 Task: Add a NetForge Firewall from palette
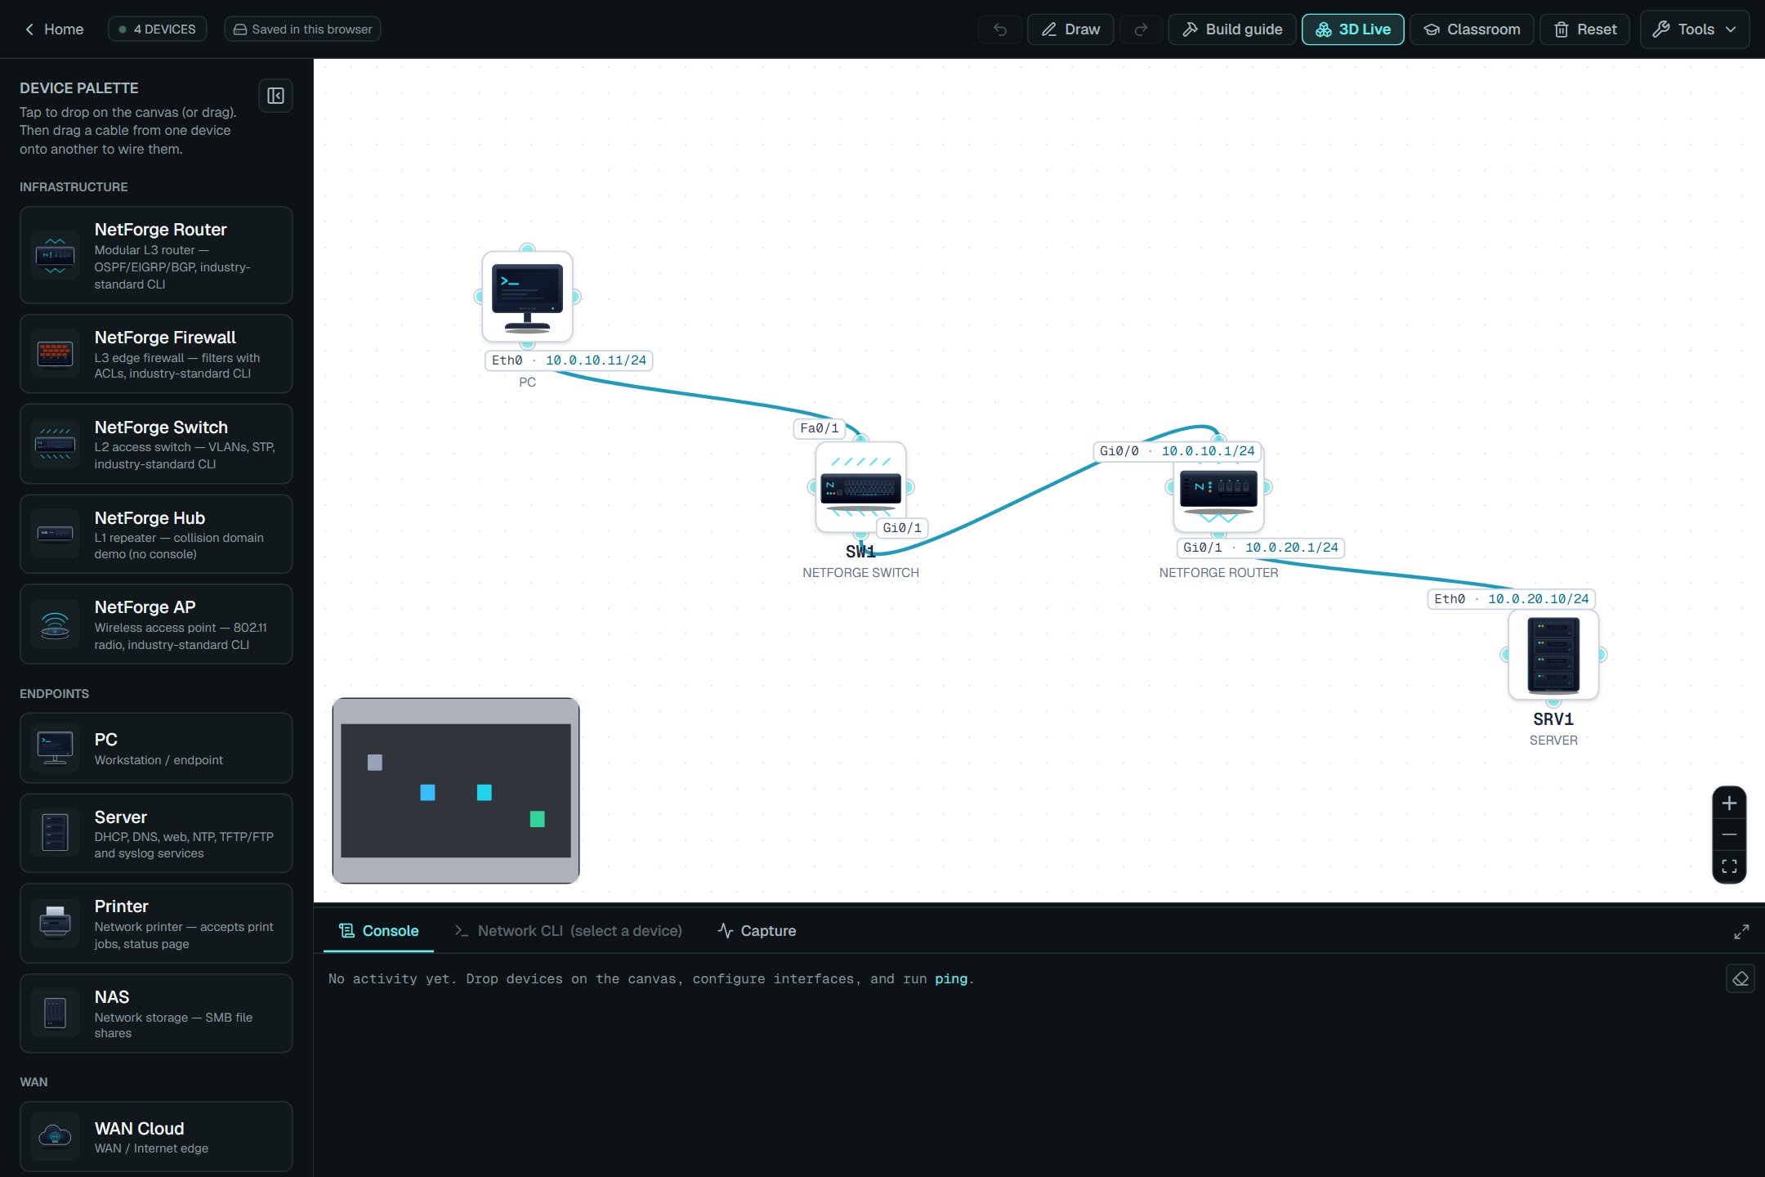click(156, 354)
